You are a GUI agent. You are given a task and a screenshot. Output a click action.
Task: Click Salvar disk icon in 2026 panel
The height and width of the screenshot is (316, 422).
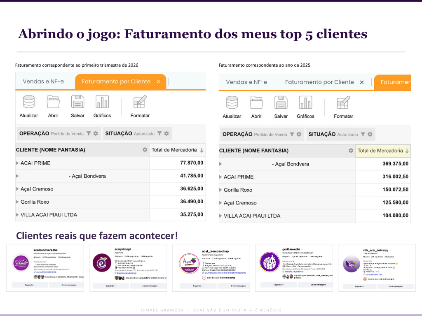click(x=77, y=102)
